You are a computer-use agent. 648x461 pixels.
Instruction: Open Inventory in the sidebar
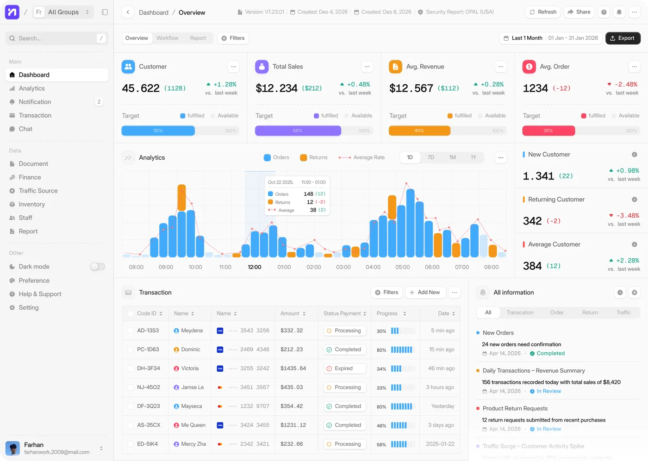pyautogui.click(x=57, y=204)
